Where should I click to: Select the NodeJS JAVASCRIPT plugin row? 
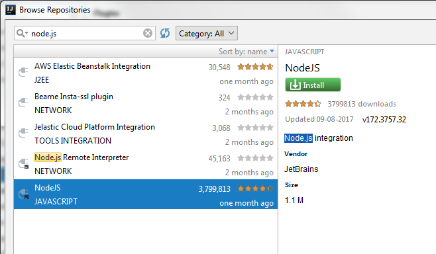[x=146, y=194]
